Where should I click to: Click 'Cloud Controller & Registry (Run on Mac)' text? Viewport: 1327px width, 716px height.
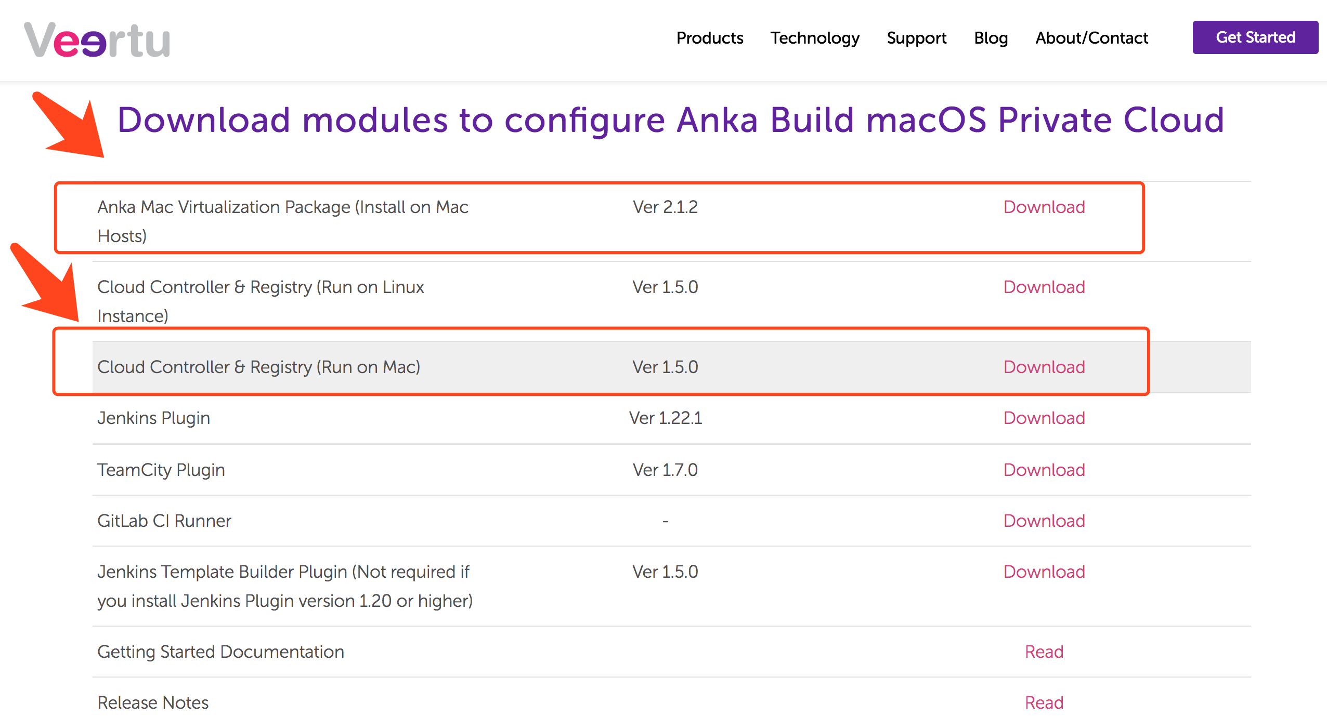pos(258,367)
